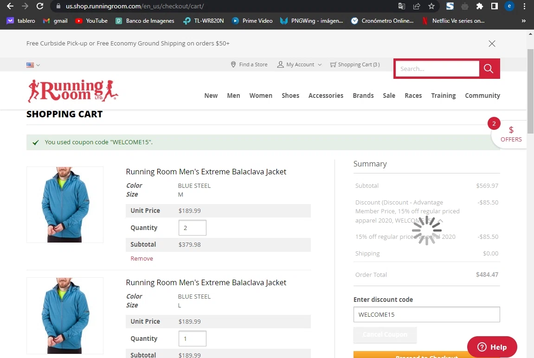Click into the Search input field
This screenshot has width=534, height=358.
point(437,69)
